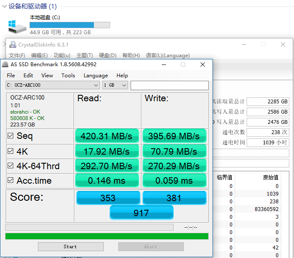Click 4K-64Thrd write result 270.29 MB/s

point(175,166)
